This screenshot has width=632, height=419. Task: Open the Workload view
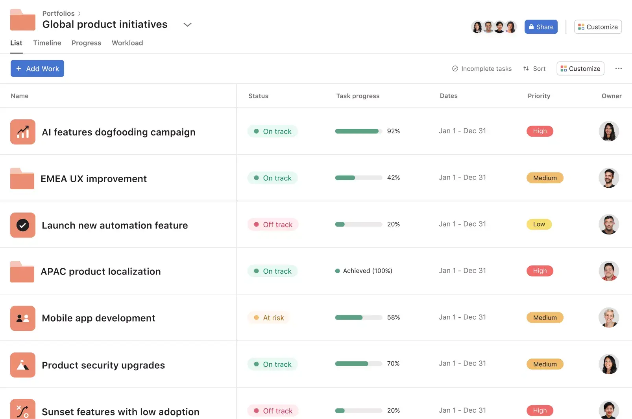127,43
